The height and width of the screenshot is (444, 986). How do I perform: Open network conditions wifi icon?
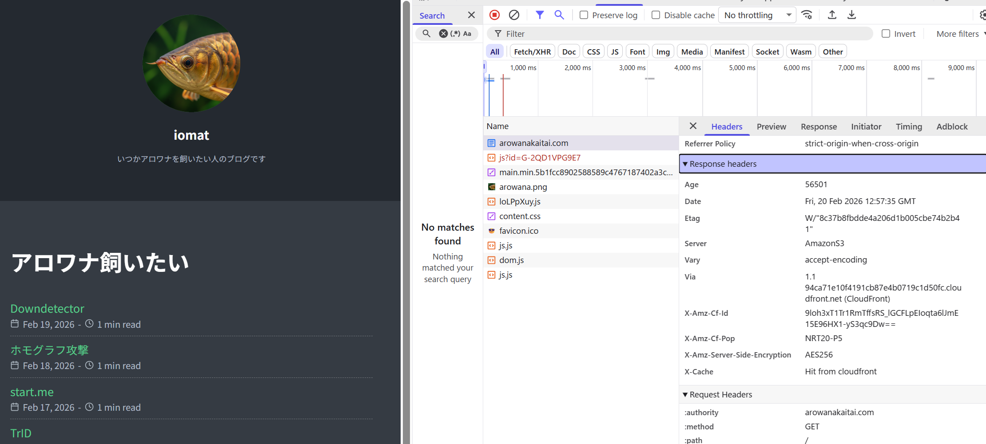pyautogui.click(x=807, y=15)
